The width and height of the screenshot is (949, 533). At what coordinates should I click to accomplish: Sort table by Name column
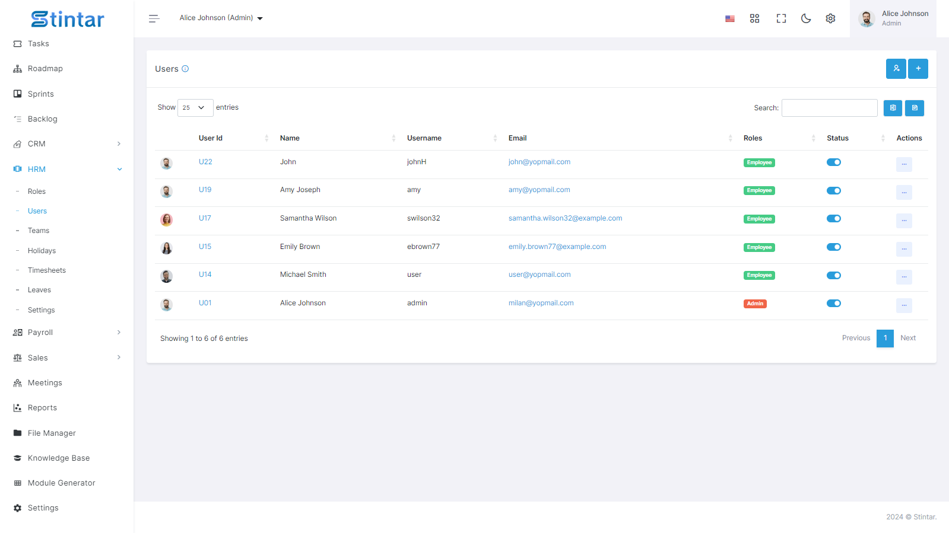pyautogui.click(x=338, y=138)
